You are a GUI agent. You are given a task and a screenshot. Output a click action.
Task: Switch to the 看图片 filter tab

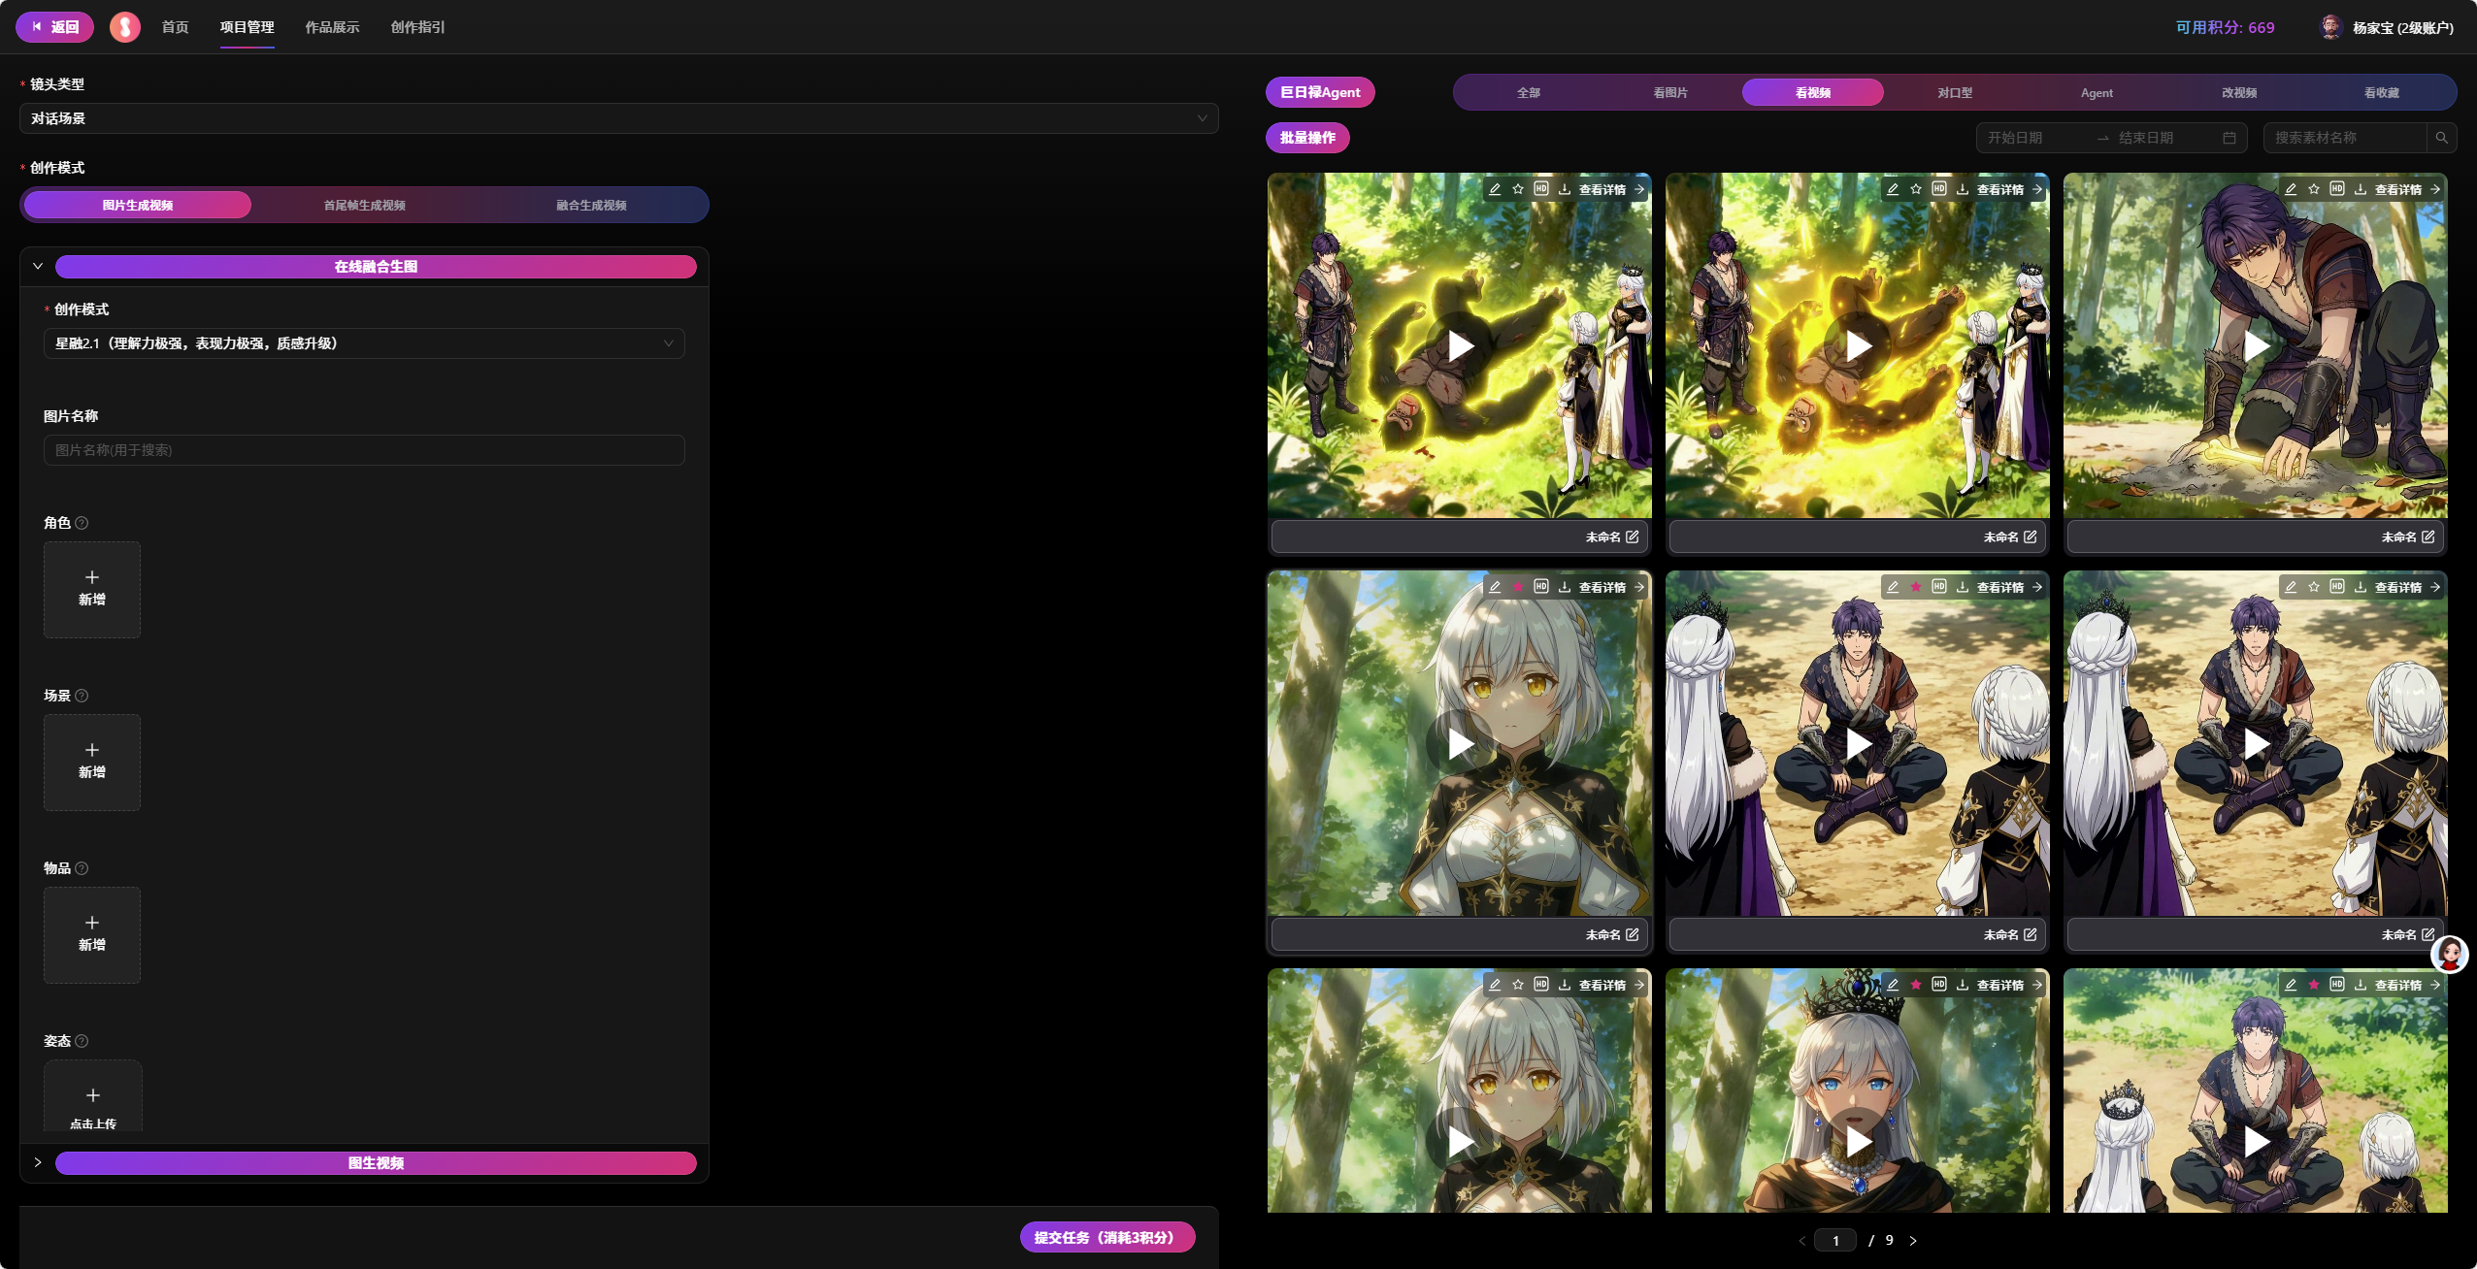(1670, 93)
